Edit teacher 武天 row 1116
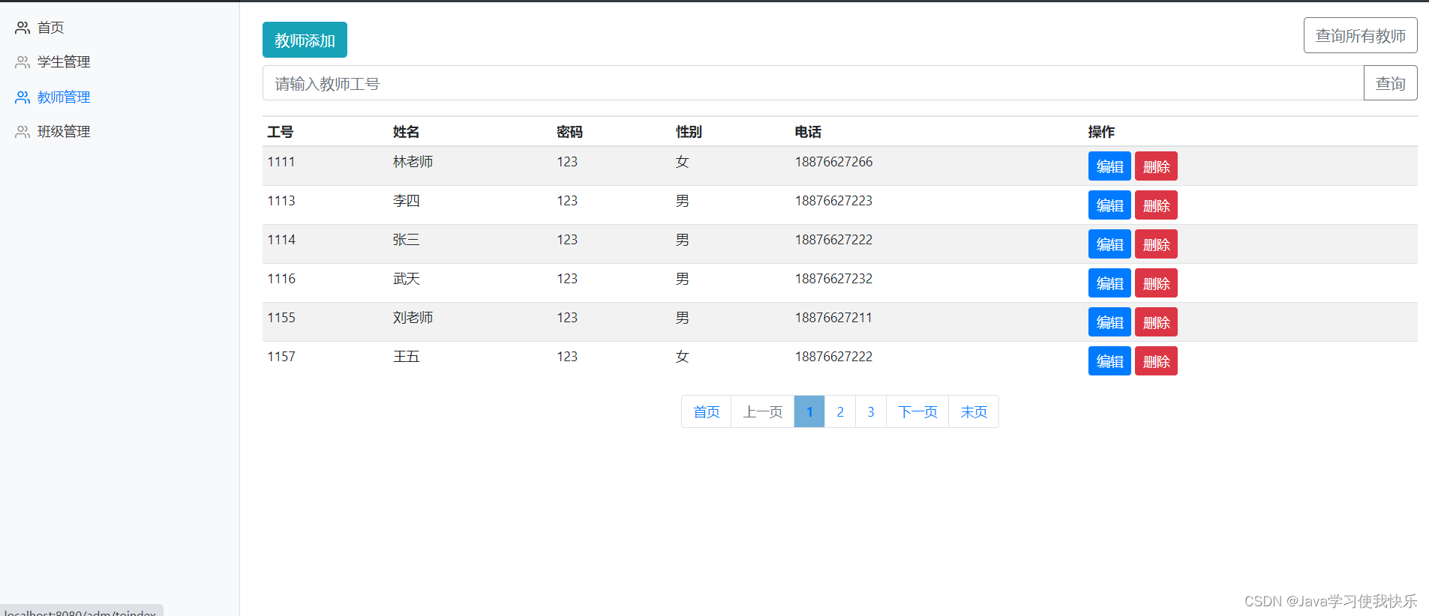This screenshot has width=1429, height=616. (x=1109, y=283)
